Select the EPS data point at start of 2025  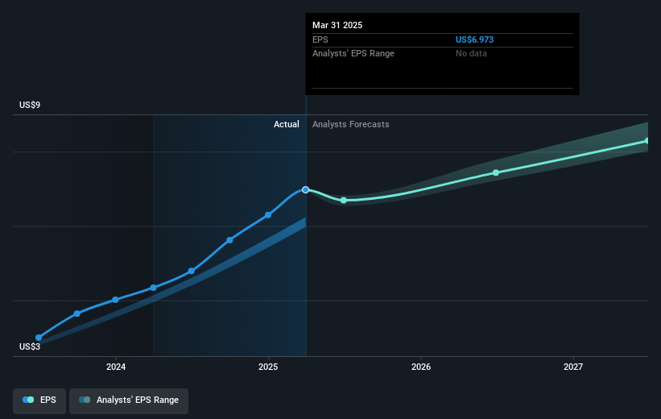pyautogui.click(x=268, y=215)
